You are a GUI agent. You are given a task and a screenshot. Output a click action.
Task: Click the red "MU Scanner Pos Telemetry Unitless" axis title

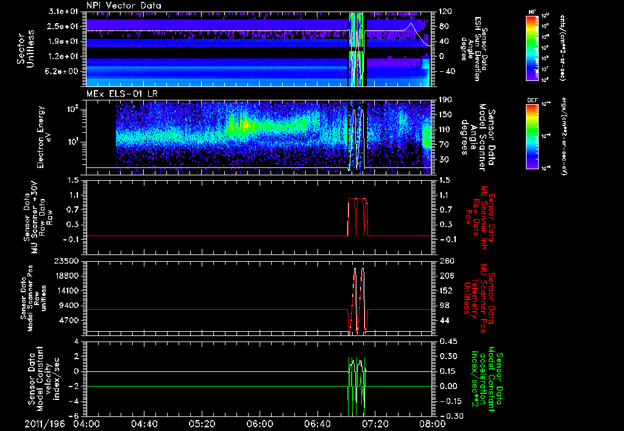click(479, 298)
